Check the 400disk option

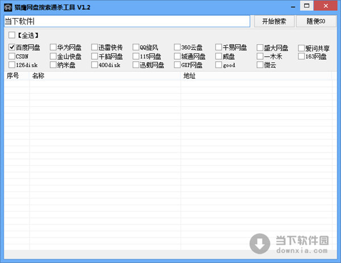pyautogui.click(x=94, y=65)
